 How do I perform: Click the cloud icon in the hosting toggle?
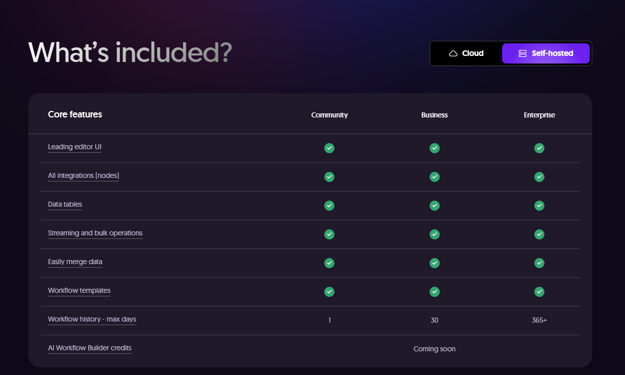tap(453, 53)
